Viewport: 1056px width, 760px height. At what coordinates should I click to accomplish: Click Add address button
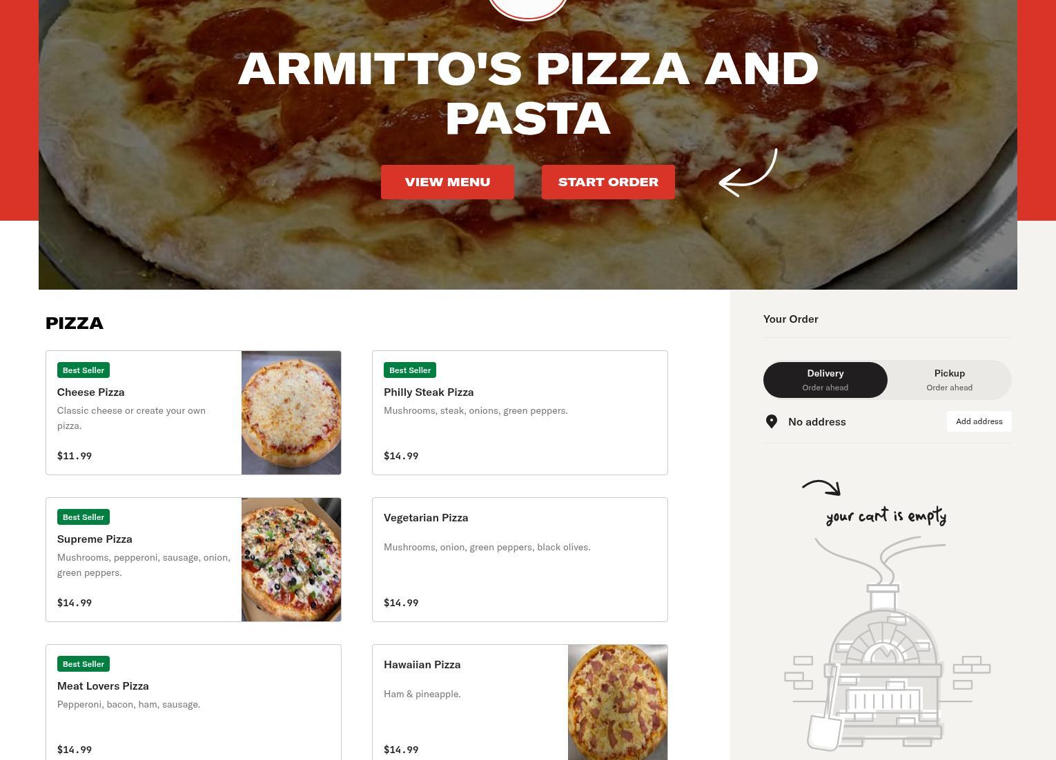tap(979, 421)
